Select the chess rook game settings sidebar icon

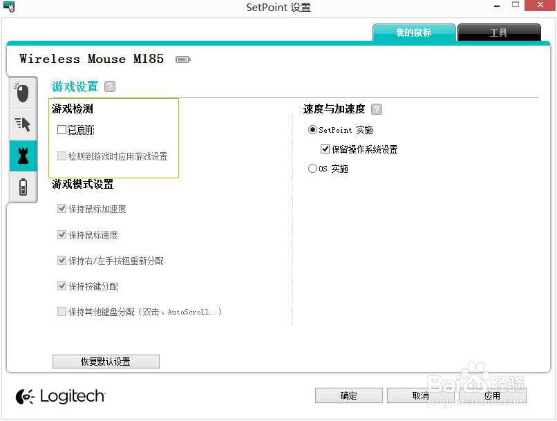coord(23,156)
